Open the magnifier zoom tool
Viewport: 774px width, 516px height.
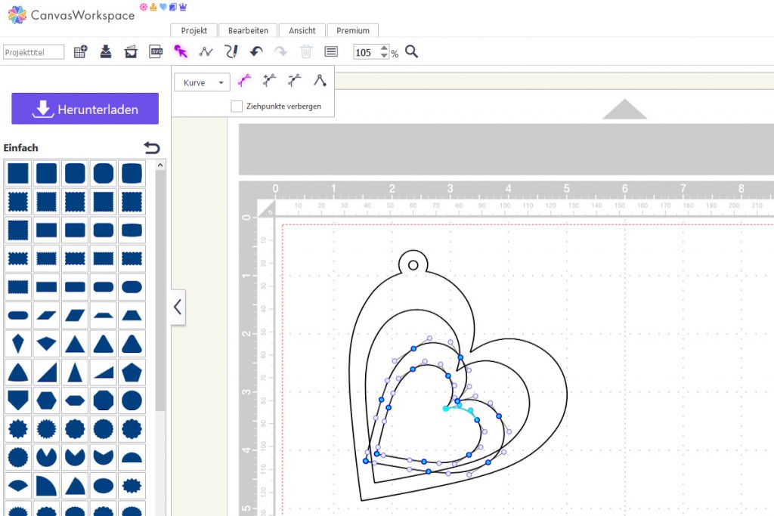(x=412, y=51)
